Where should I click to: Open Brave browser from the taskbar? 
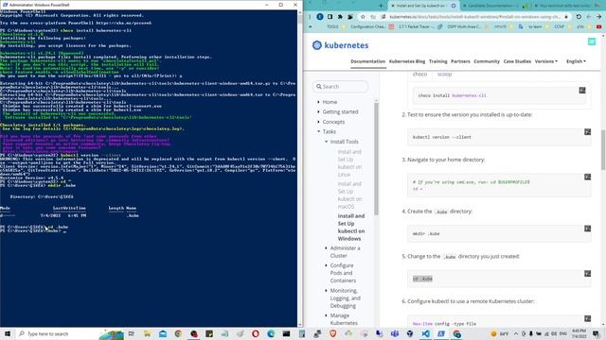(x=332, y=333)
